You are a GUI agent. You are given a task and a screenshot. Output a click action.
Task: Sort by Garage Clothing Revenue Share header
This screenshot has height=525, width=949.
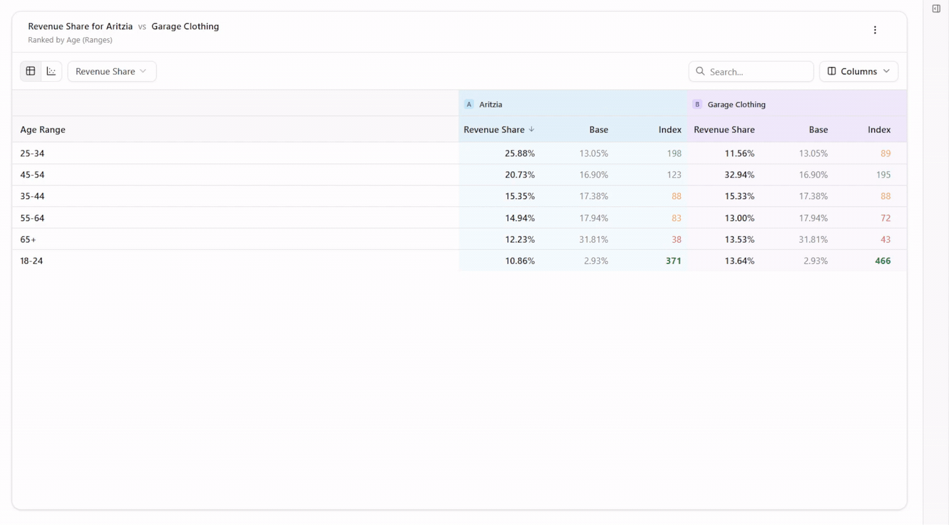click(x=724, y=130)
